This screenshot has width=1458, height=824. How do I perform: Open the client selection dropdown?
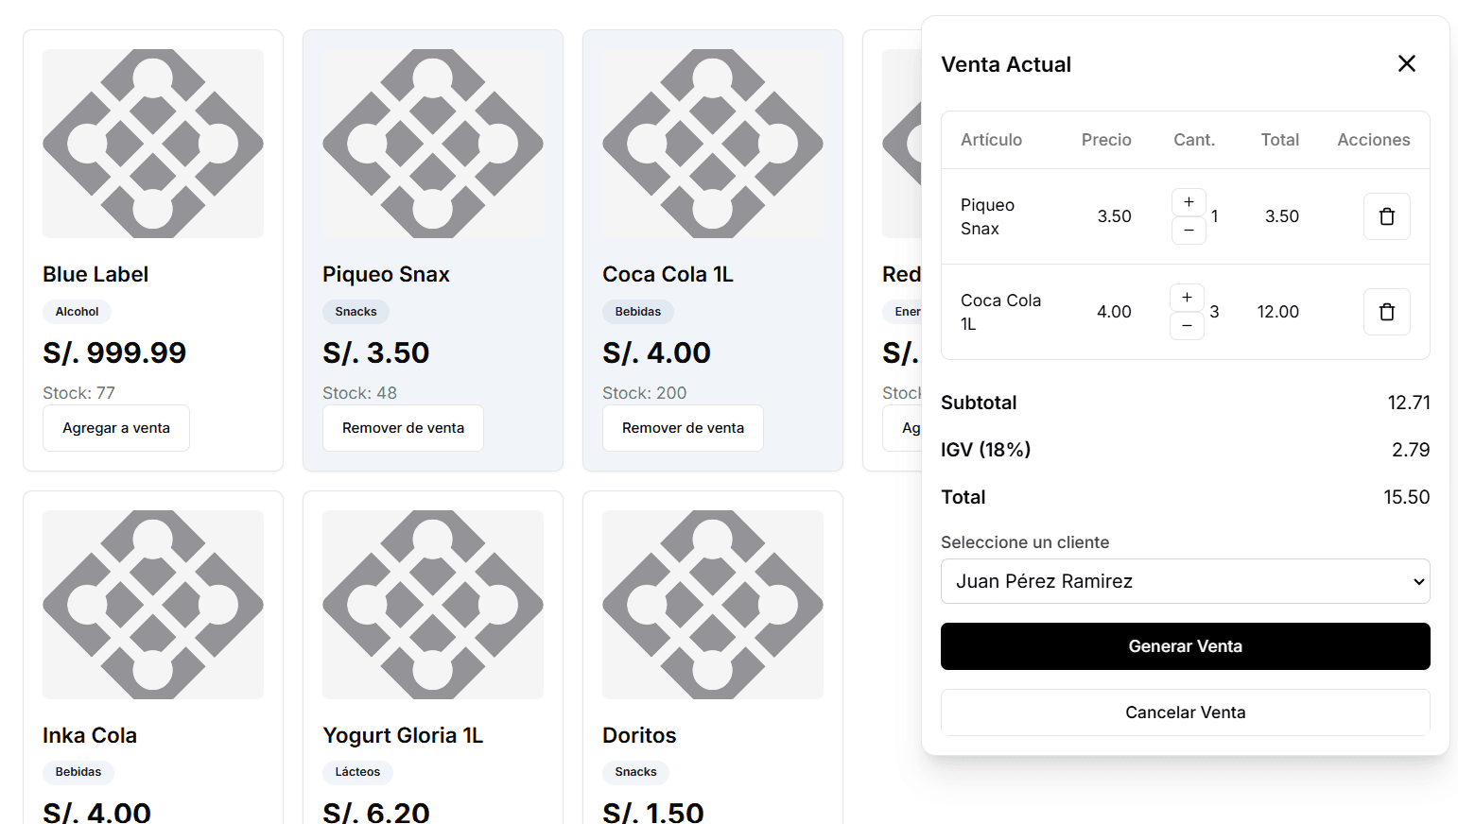(x=1185, y=581)
